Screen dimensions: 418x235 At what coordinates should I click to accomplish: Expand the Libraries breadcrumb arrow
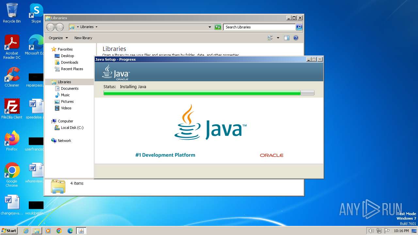pos(96,27)
